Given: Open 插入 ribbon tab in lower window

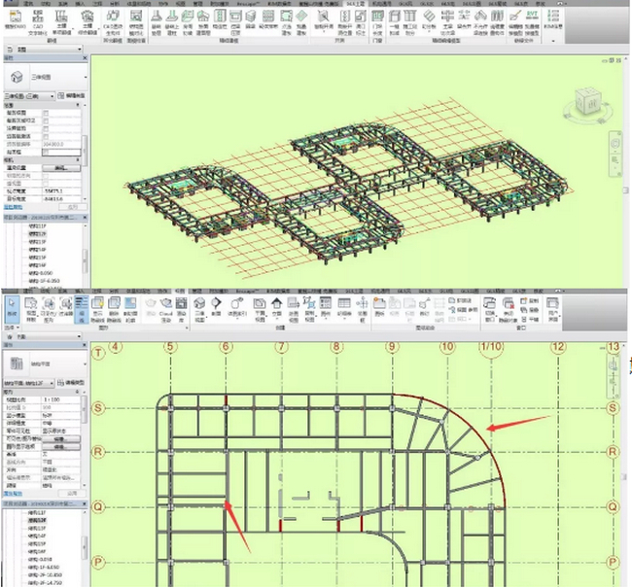Looking at the screenshot, I should tap(80, 291).
